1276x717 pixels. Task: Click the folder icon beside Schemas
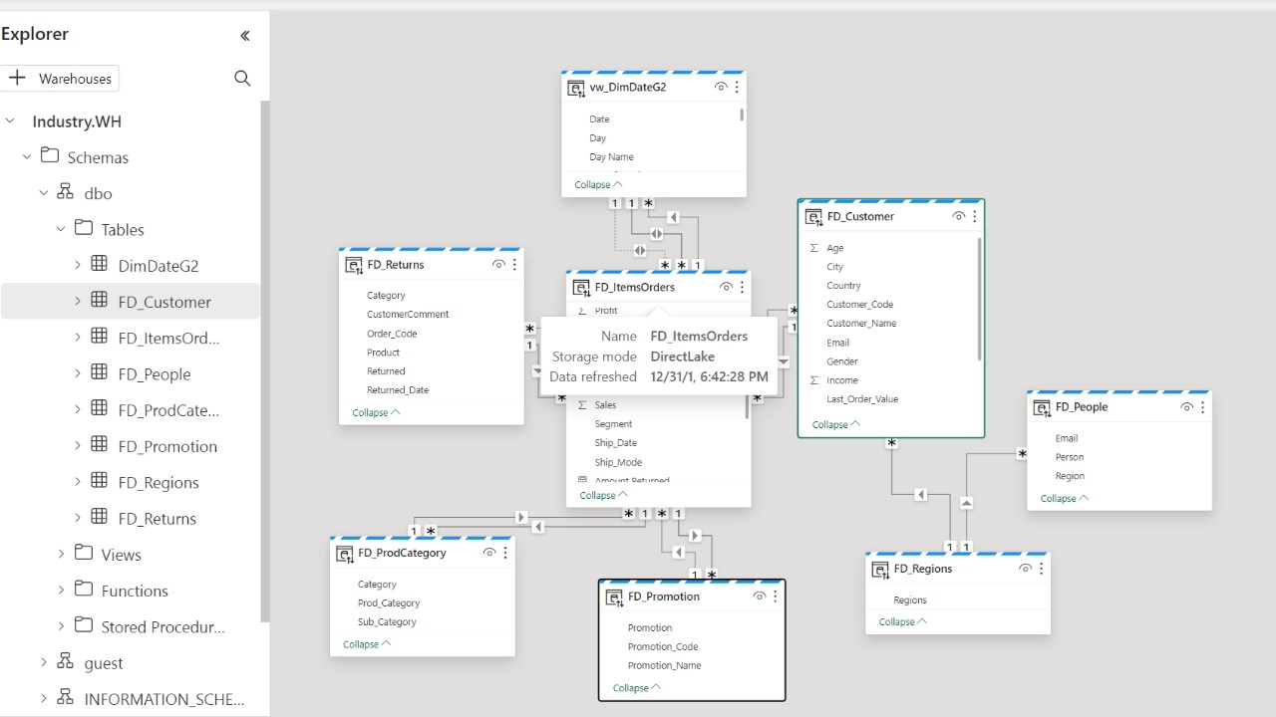(x=49, y=155)
